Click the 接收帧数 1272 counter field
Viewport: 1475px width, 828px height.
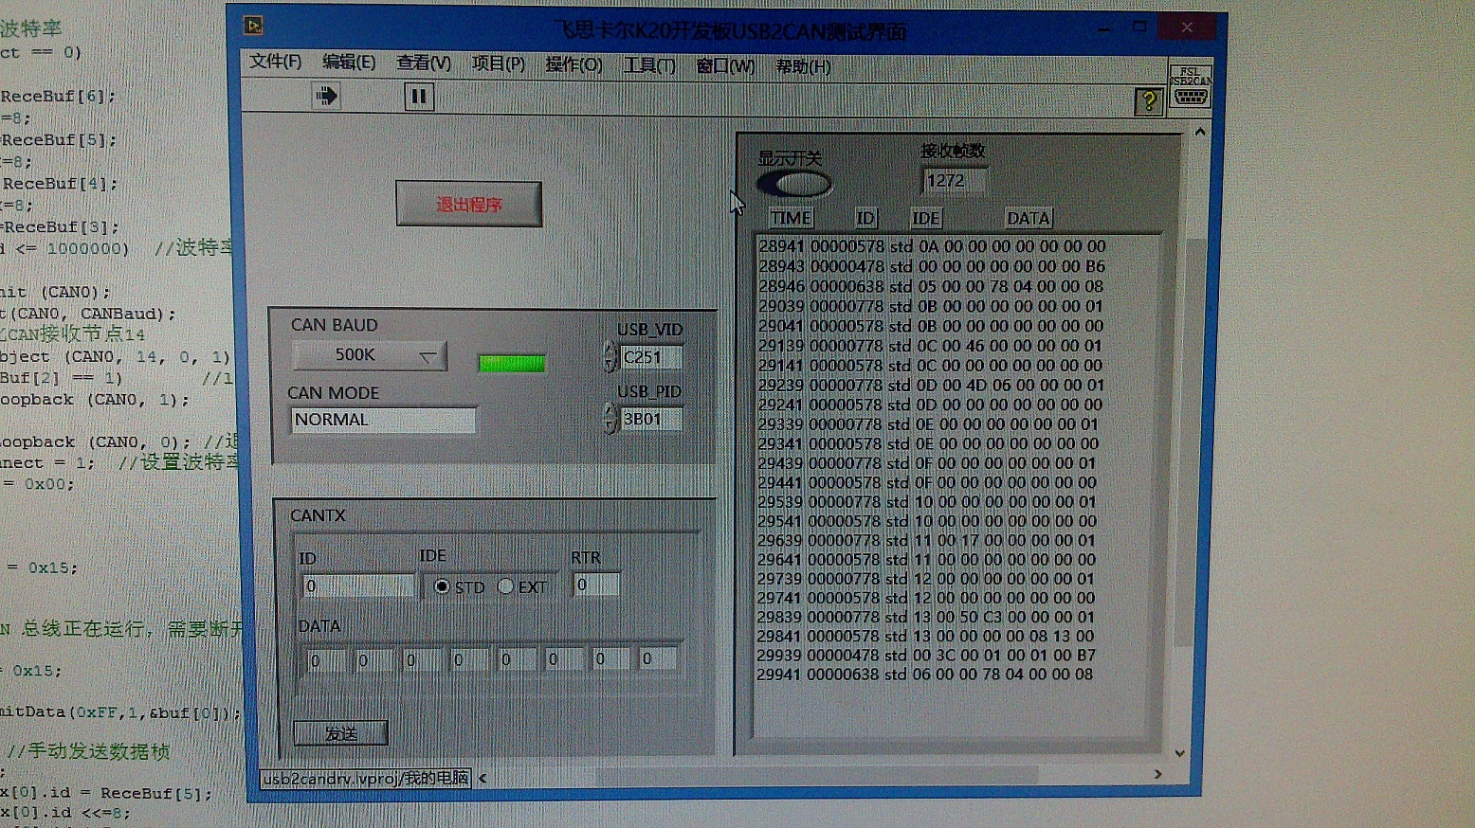pyautogui.click(x=954, y=181)
